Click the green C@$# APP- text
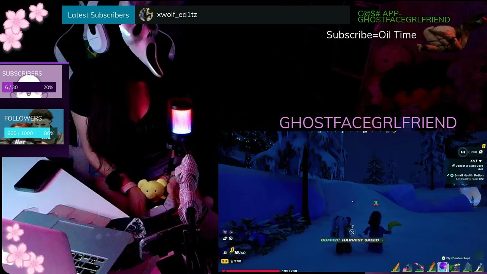Screen dimensions: 487x274 pyautogui.click(x=380, y=13)
